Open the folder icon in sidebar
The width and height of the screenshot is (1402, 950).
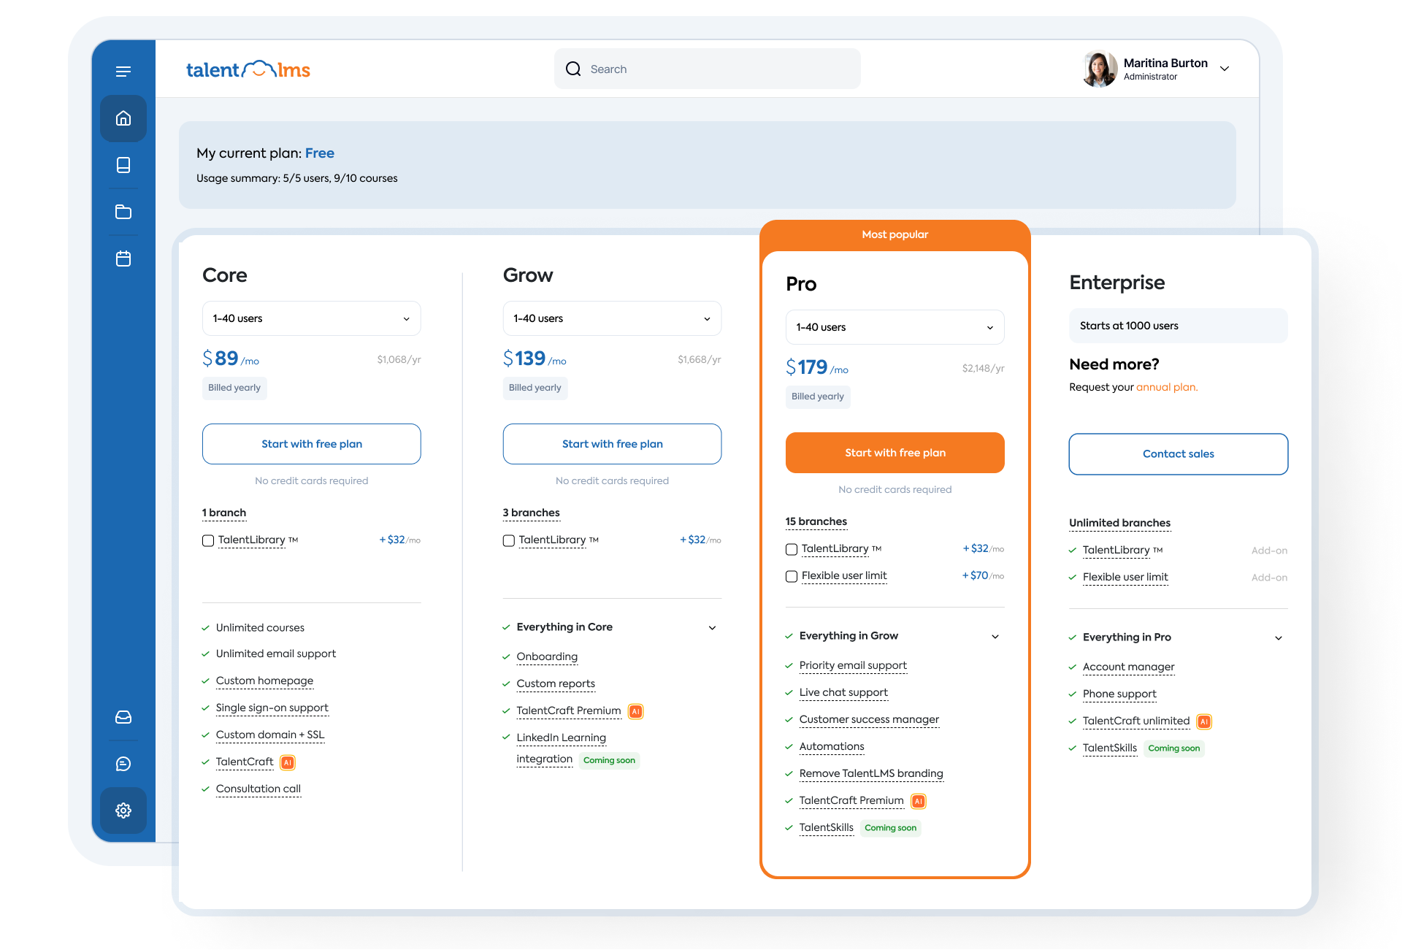123,212
